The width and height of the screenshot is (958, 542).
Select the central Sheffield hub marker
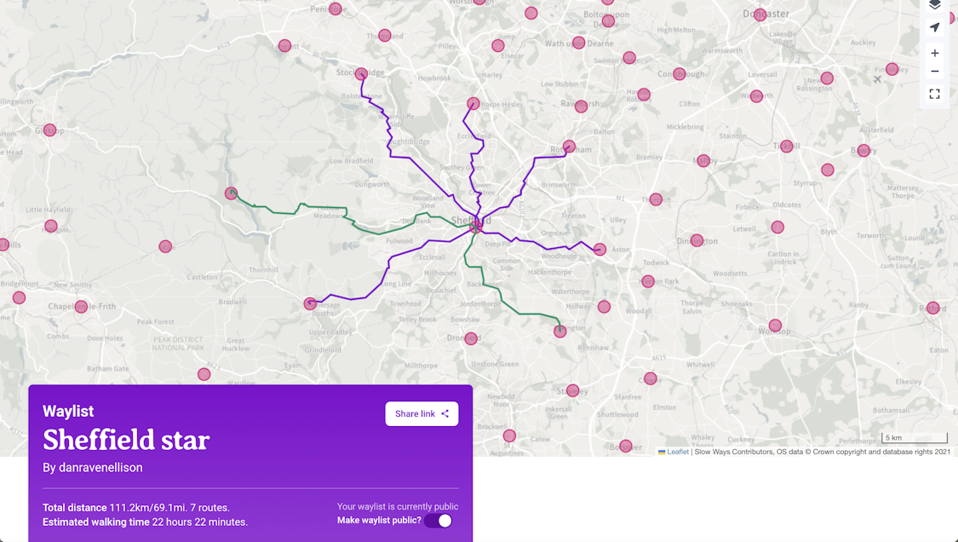coord(475,227)
